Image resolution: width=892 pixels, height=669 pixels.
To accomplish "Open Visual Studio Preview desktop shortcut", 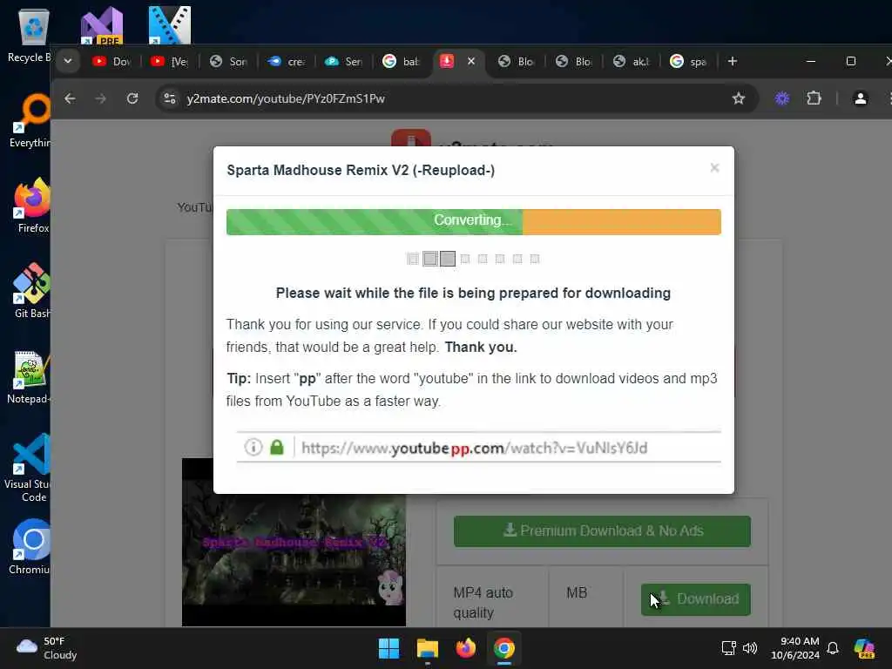I will click(102, 25).
